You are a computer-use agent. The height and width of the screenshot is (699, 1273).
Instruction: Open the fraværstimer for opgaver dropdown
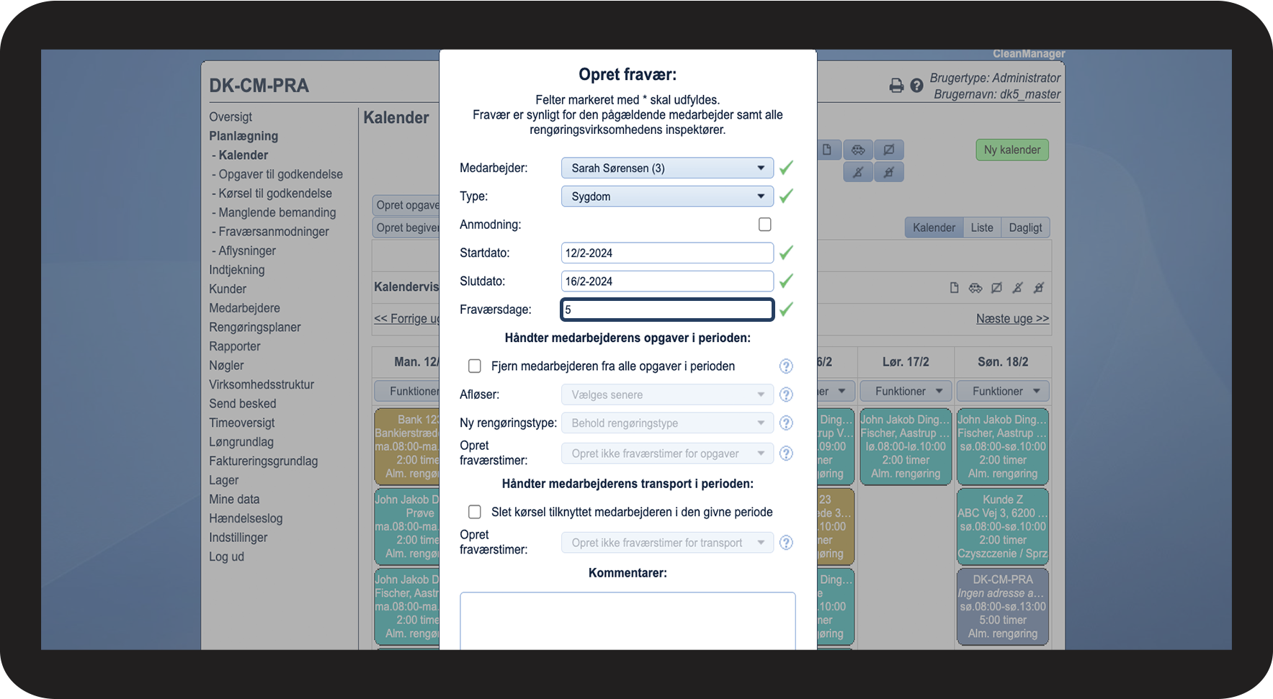[x=667, y=454]
